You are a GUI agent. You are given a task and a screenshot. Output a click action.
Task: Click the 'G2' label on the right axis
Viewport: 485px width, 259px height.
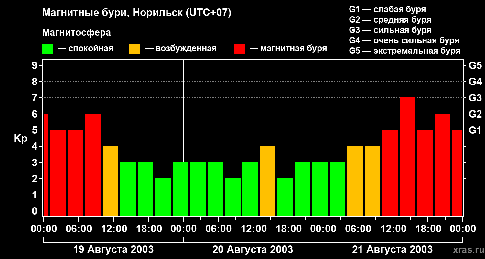click(475, 114)
